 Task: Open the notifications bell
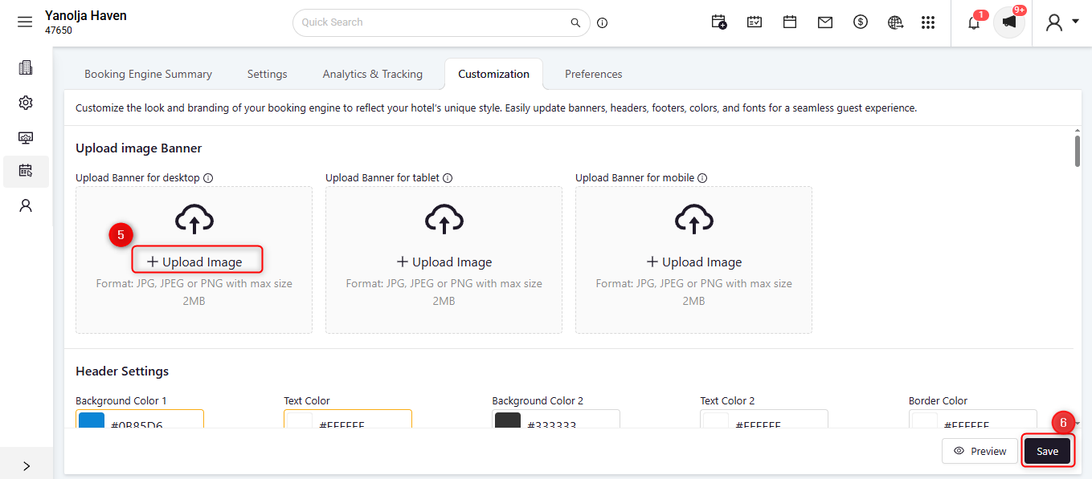[974, 22]
